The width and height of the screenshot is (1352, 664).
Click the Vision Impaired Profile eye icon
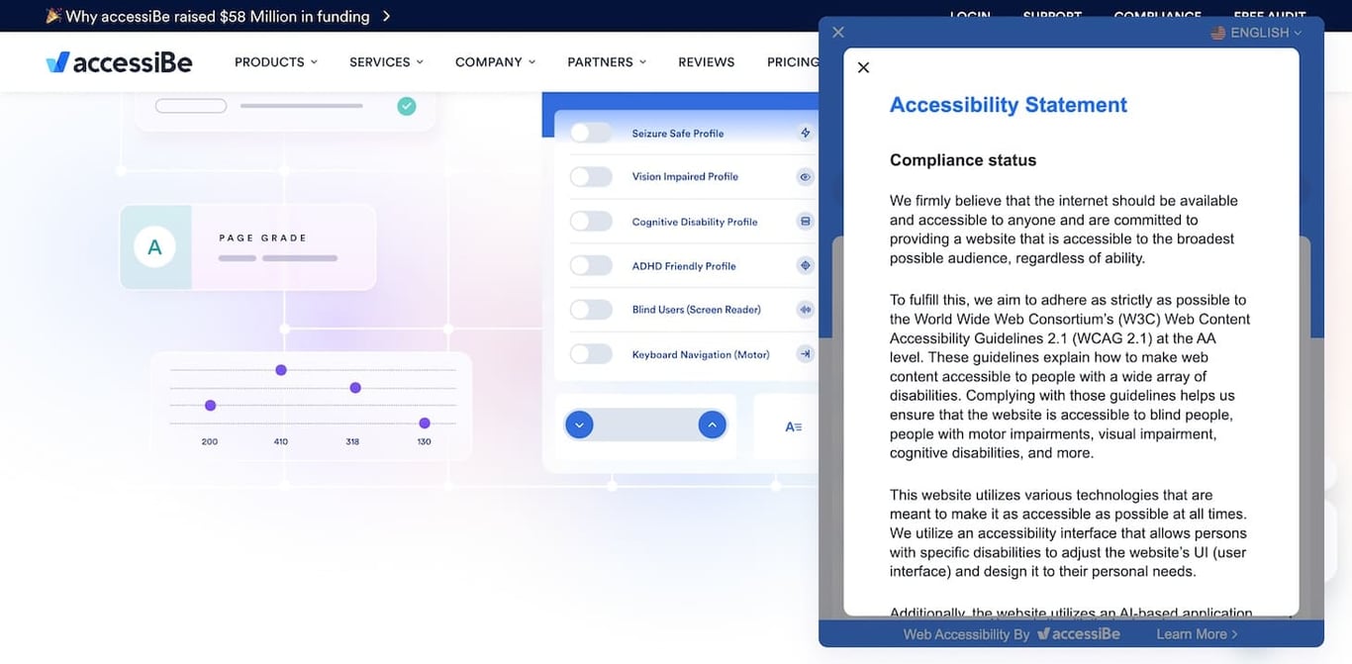click(805, 176)
